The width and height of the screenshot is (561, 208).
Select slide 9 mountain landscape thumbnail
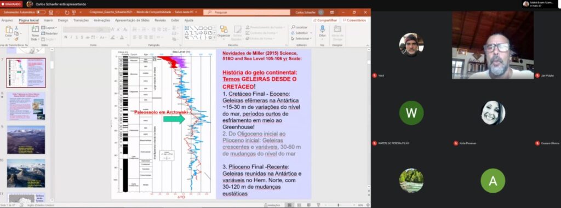click(x=26, y=140)
